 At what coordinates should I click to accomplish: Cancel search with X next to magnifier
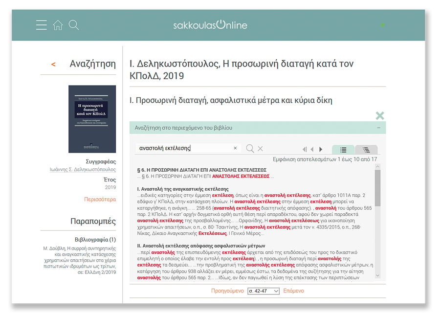coord(261,148)
